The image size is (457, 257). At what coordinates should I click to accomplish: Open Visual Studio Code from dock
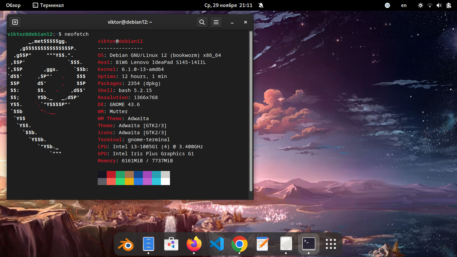tap(216, 244)
